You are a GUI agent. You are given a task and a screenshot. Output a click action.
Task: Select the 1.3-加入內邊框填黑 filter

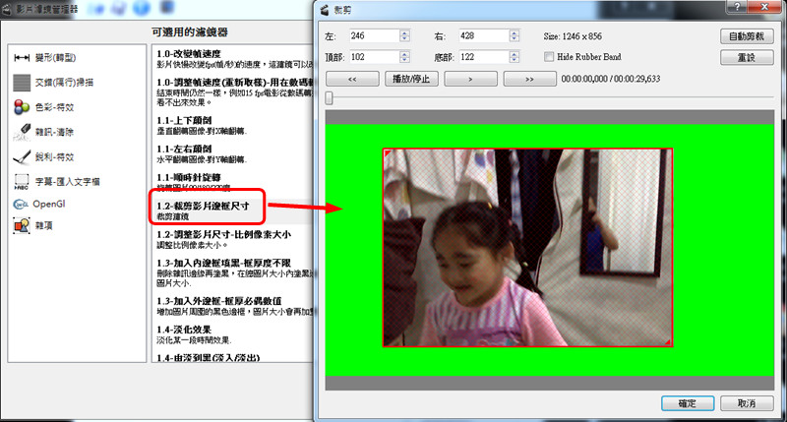[x=233, y=272]
